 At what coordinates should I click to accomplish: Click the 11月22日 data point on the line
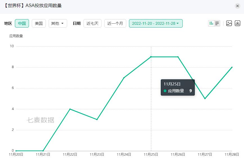point(70,109)
